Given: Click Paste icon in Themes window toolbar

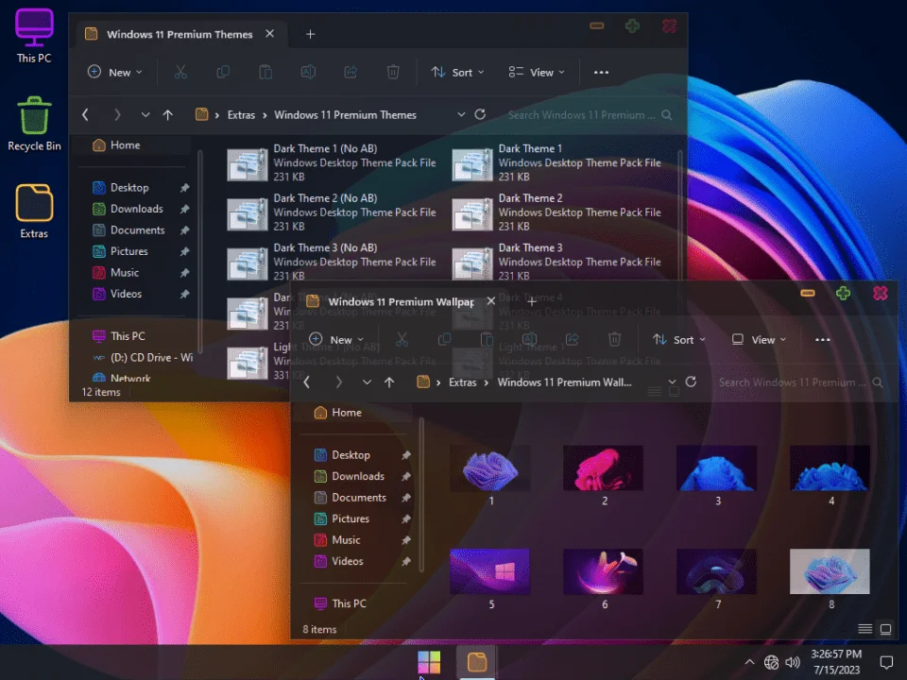Looking at the screenshot, I should click(265, 73).
